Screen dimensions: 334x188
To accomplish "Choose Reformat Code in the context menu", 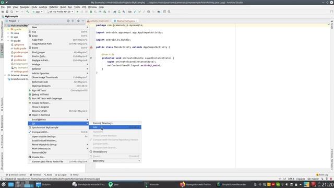I will 58,82.
